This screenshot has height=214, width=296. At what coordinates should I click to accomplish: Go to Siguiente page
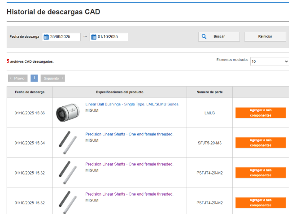[52, 78]
